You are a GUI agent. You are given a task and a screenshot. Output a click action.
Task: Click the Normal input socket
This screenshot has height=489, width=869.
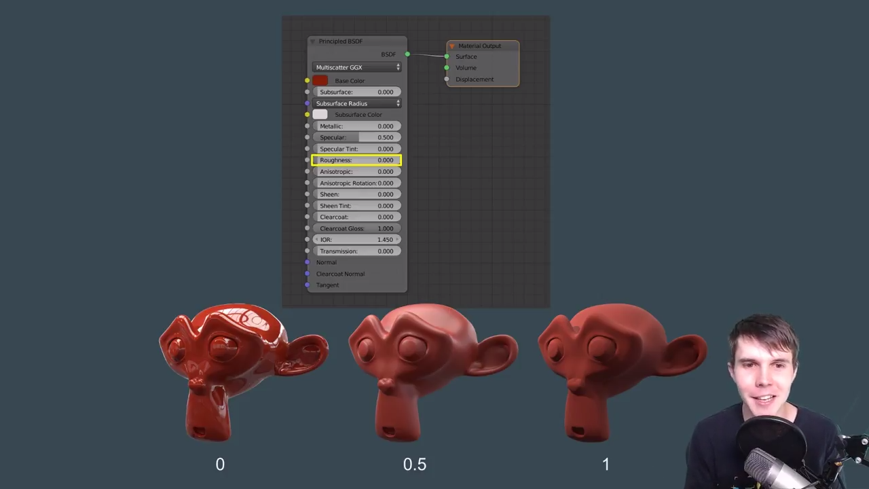[x=308, y=262]
